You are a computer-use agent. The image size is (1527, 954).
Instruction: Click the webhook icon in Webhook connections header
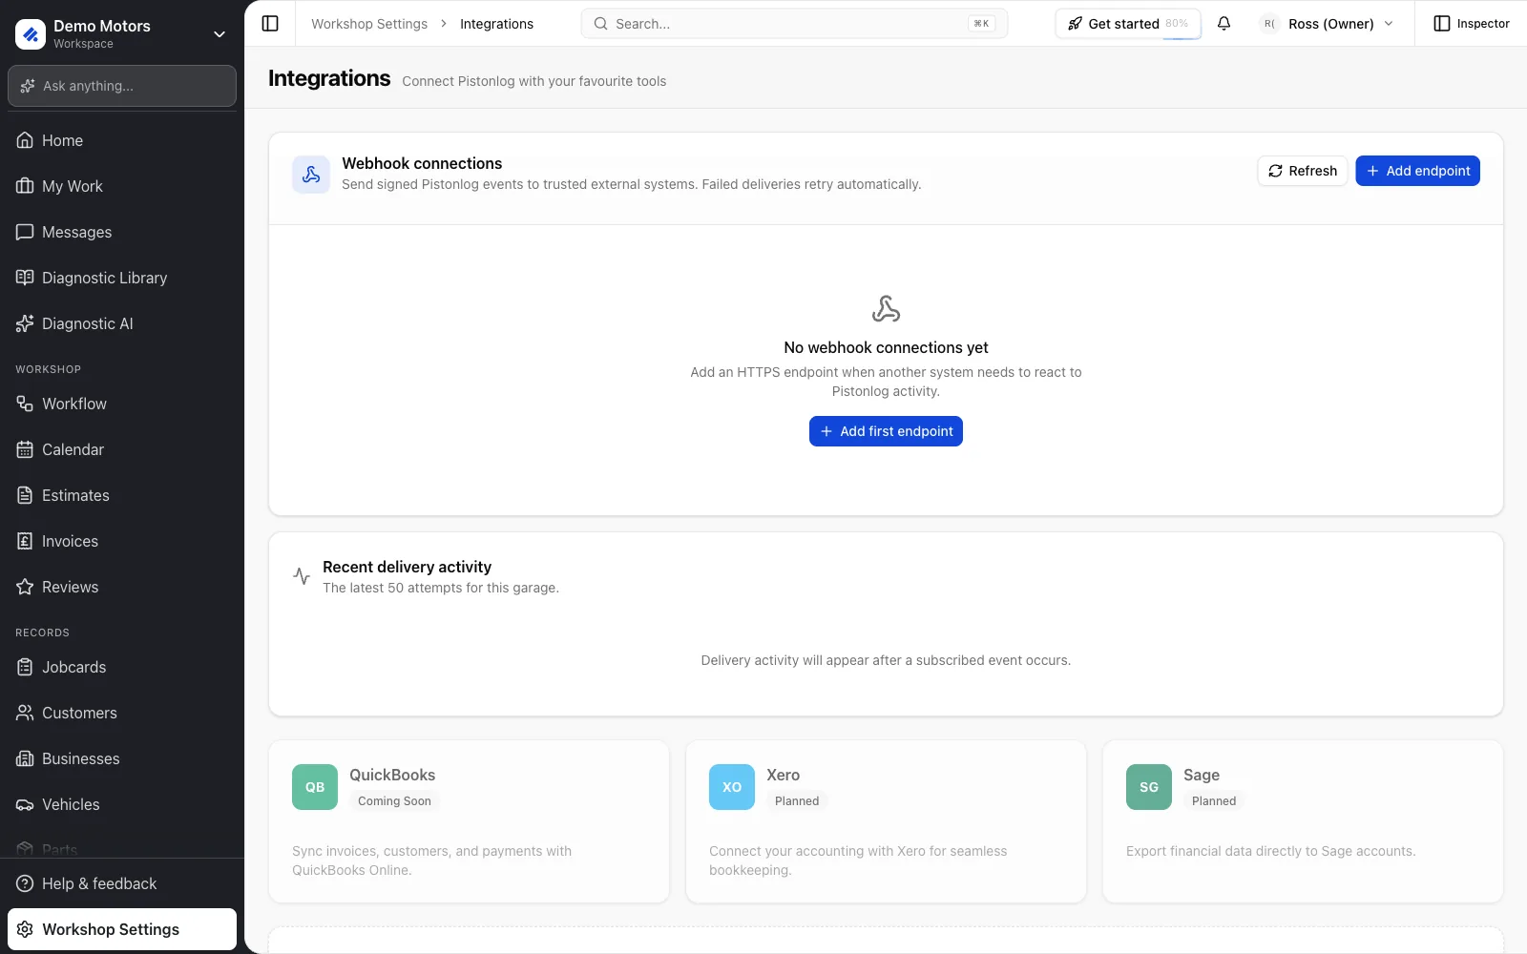[x=311, y=175]
